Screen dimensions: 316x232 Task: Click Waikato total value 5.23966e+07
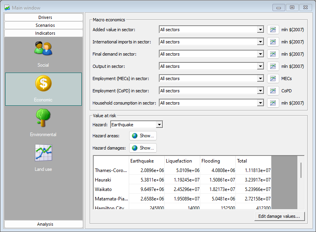254,189
